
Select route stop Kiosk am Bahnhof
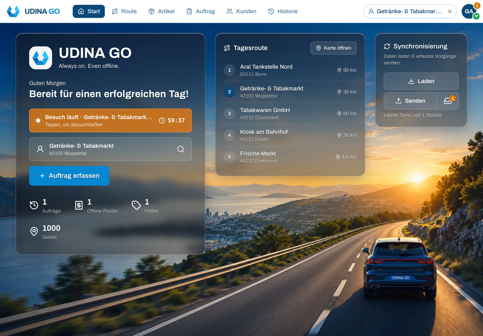coord(290,135)
